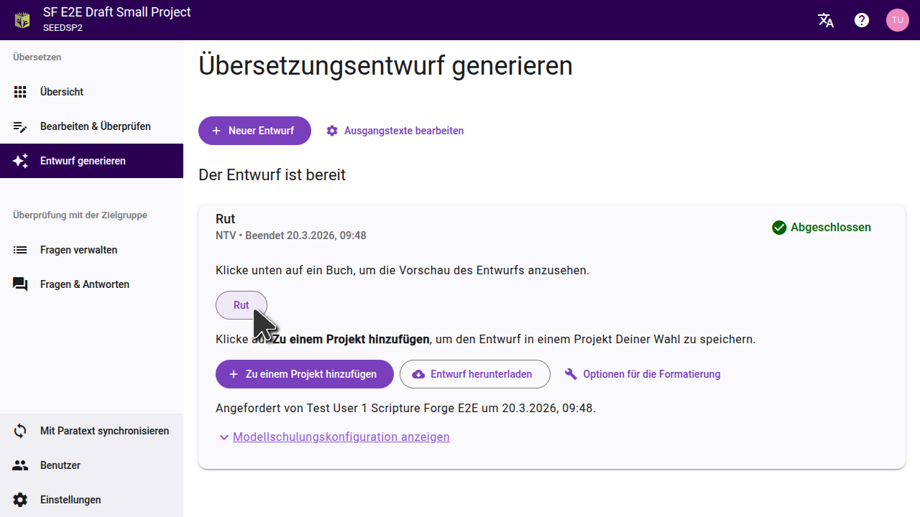Click the gear icon beside Ausgangstexte bearbeiten

tap(332, 131)
